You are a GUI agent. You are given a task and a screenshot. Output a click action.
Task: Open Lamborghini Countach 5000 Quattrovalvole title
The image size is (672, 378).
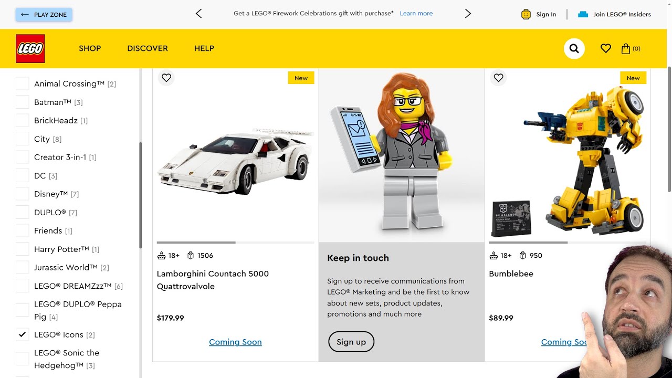(213, 280)
